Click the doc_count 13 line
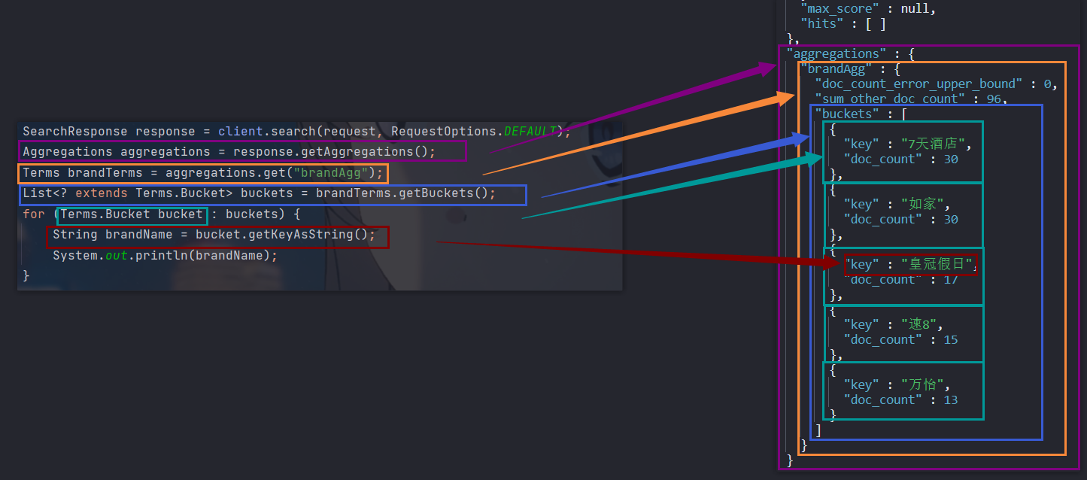The image size is (1087, 480). 901,399
